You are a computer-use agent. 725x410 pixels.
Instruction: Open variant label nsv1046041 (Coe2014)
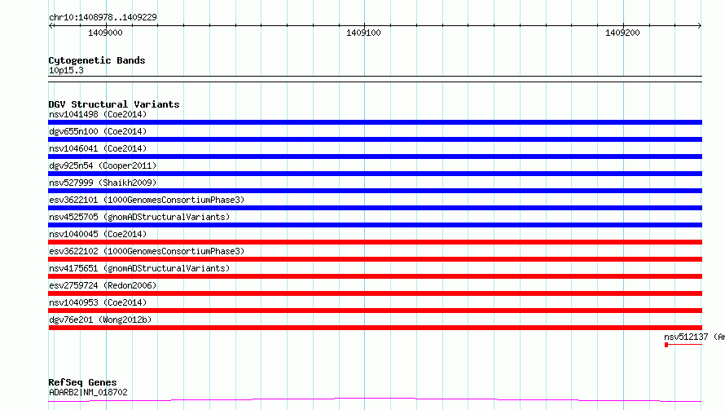pos(98,148)
